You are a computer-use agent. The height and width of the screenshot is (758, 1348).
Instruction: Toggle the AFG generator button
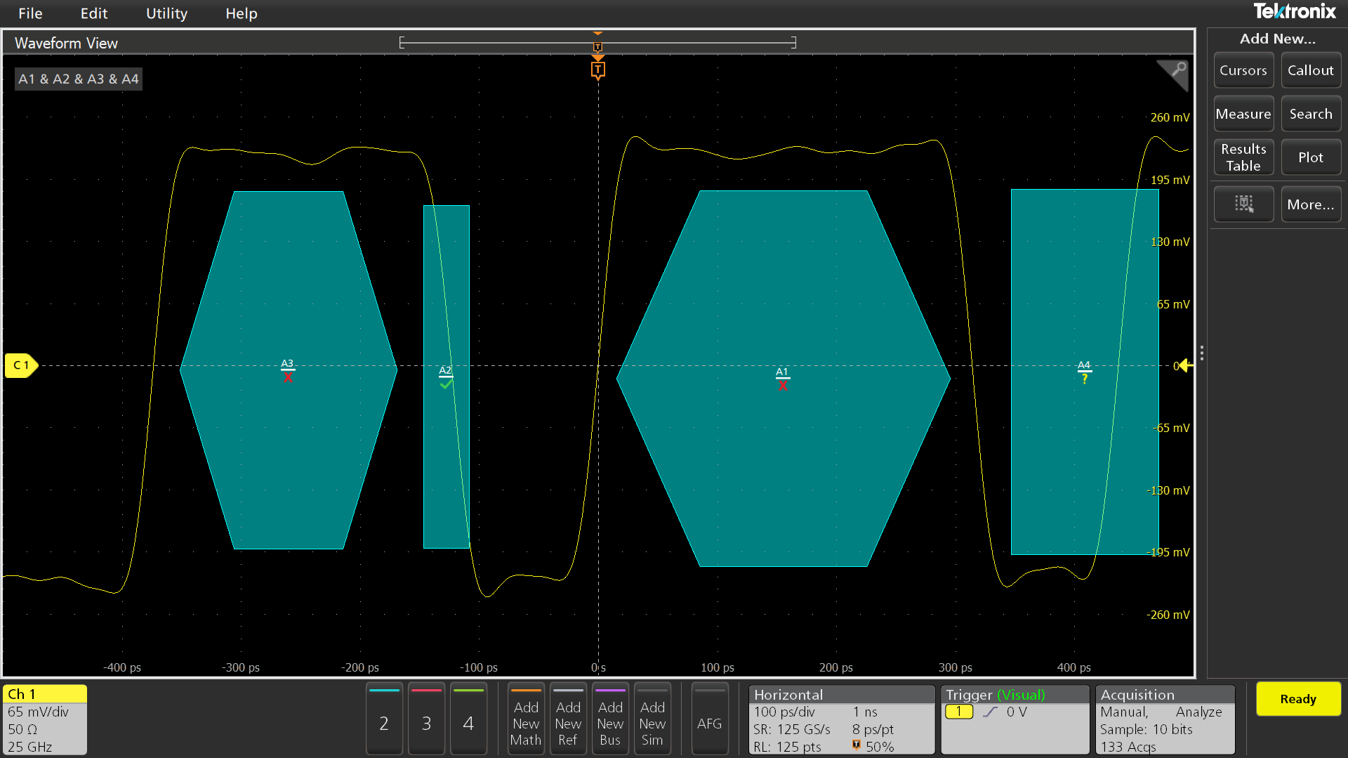click(710, 719)
